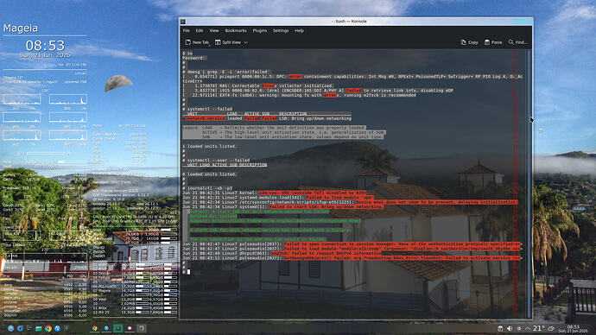Click the Mageia desktop widget title
This screenshot has height=335, width=596.
[x=21, y=28]
